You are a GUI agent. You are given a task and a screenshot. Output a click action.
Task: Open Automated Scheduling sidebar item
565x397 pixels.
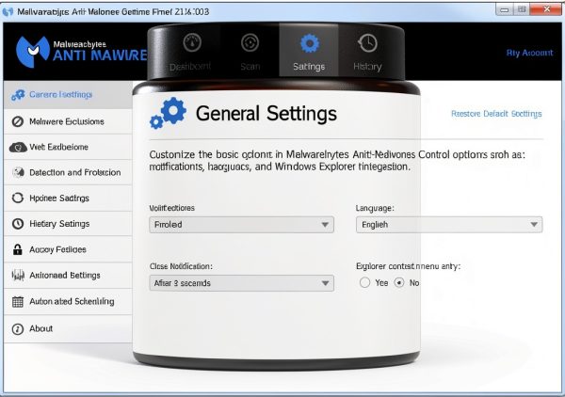[68, 302]
